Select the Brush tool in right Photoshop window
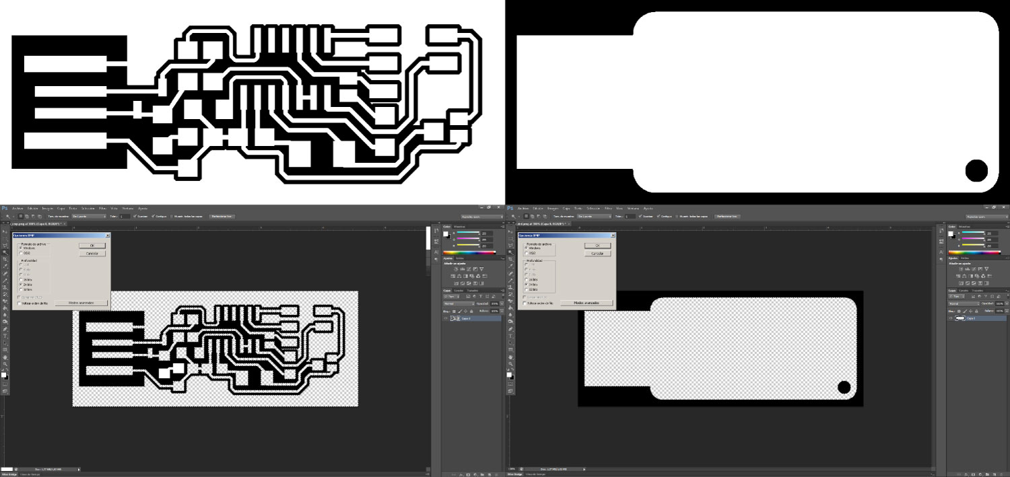 point(510,281)
